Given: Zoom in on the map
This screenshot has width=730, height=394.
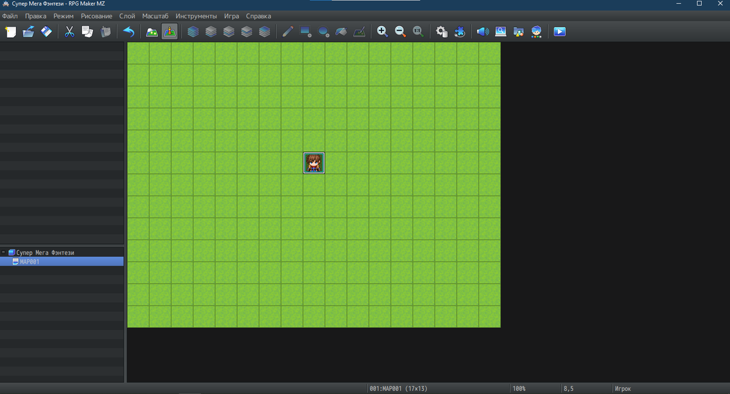Looking at the screenshot, I should [382, 32].
